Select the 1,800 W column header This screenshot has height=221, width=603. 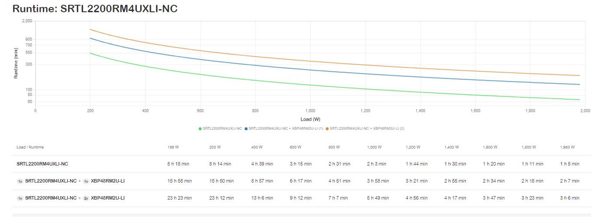(529, 147)
